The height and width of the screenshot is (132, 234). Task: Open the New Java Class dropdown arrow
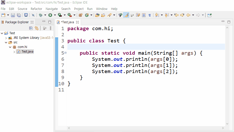click(91, 15)
